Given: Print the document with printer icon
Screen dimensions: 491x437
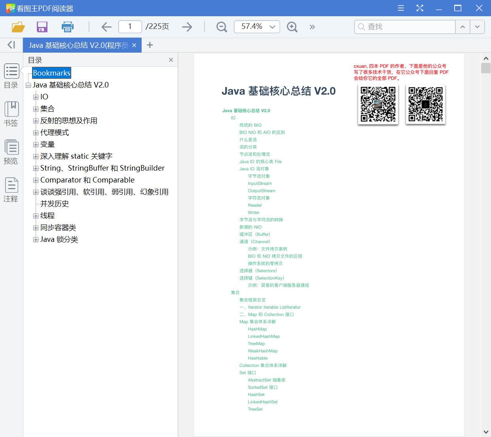Looking at the screenshot, I should (68, 27).
